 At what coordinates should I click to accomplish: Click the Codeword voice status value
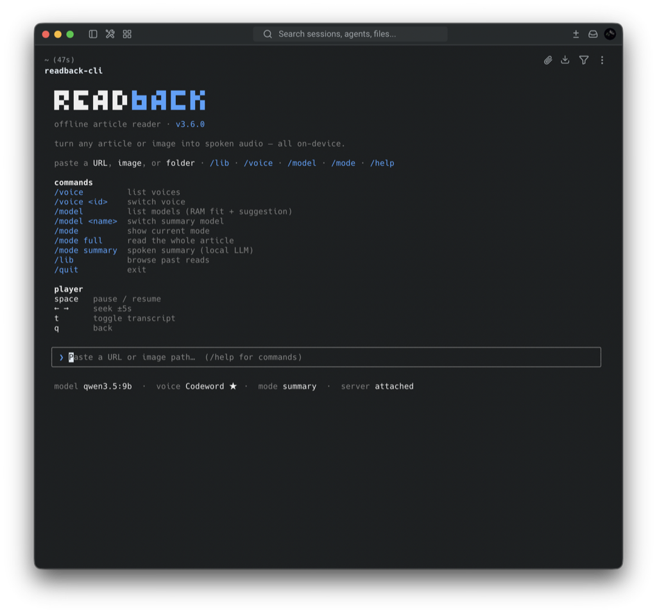(205, 386)
